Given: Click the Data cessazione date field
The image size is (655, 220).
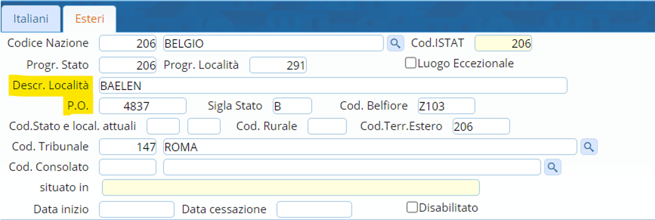Looking at the screenshot, I should [314, 209].
